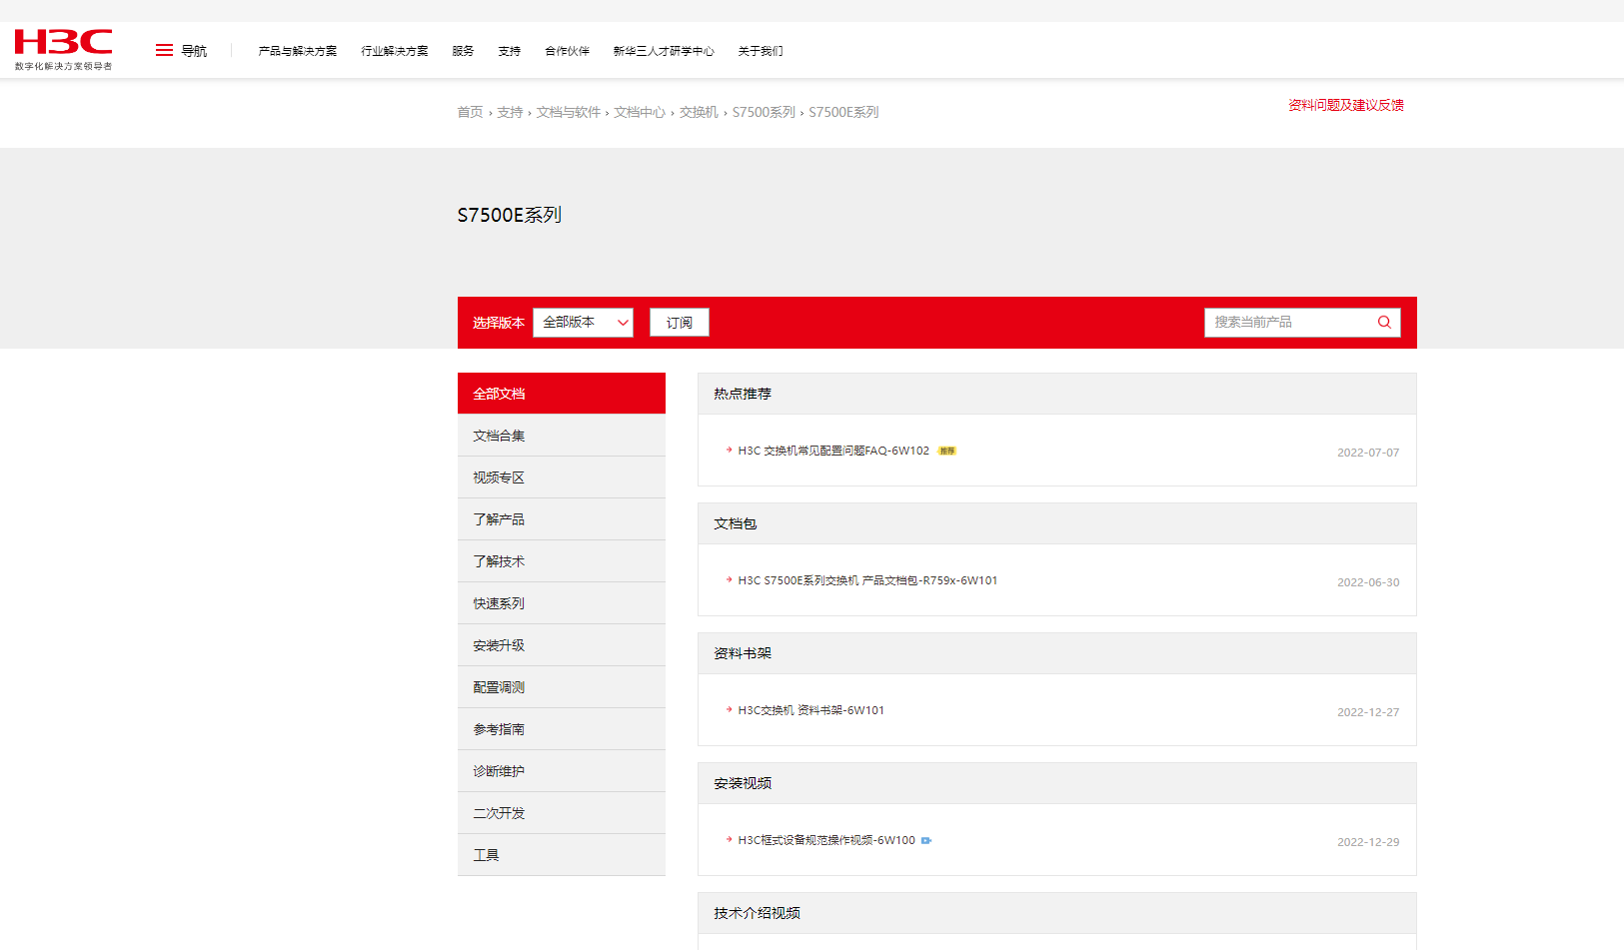
Task: Open the 服务 menu
Action: point(463,51)
